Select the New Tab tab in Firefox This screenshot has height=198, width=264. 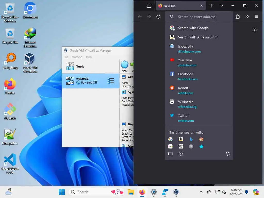point(181,6)
